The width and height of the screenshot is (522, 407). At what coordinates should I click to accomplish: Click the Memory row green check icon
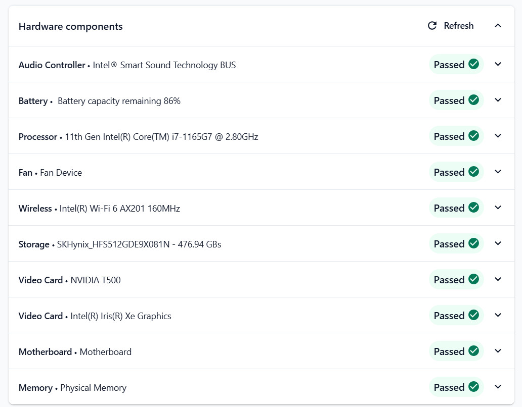coord(473,387)
